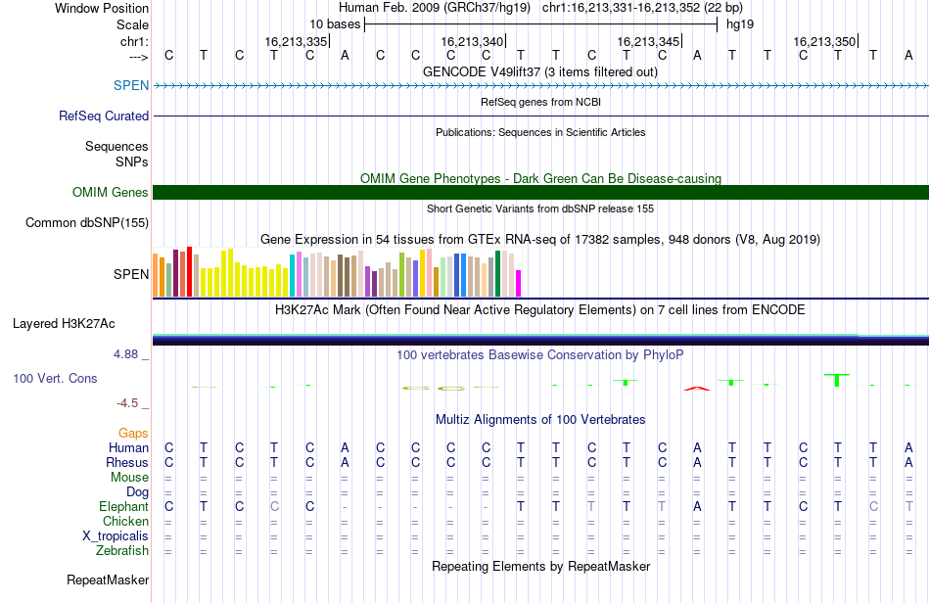Click the -4.5 PhyloP lower limit value
The width and height of the screenshot is (930, 603).
coord(127,403)
